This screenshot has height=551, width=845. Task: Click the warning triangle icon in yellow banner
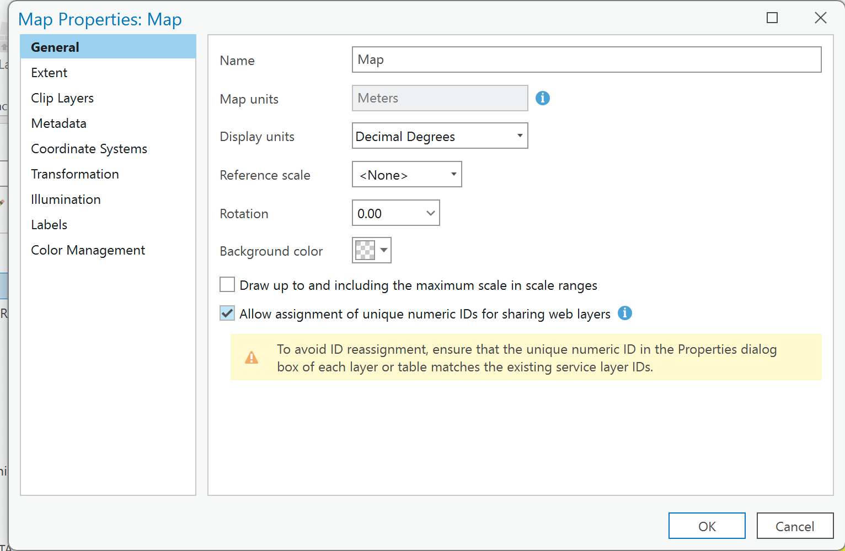pyautogui.click(x=252, y=358)
